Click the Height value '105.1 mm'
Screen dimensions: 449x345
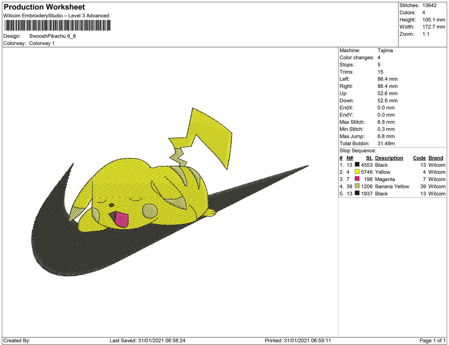click(434, 20)
